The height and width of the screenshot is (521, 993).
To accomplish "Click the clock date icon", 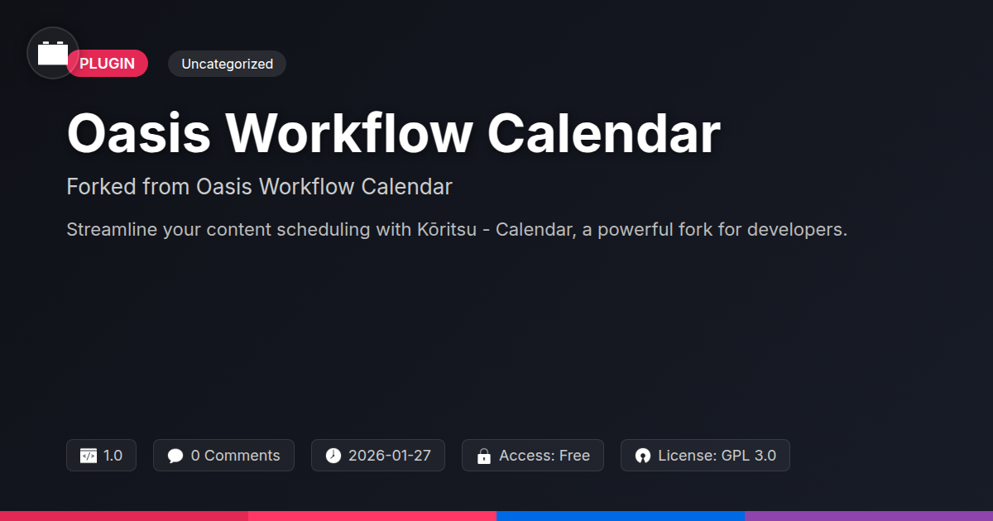I will coord(333,456).
